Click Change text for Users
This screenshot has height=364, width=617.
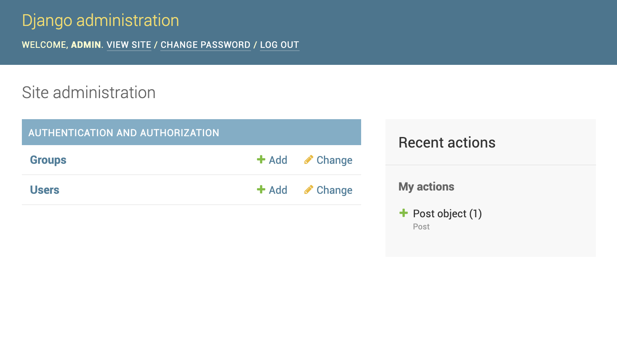(x=334, y=190)
